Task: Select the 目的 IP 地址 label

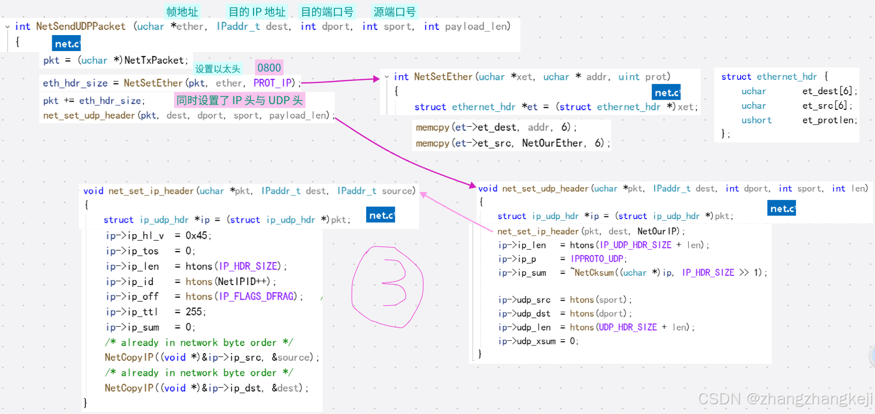Action: pos(257,12)
